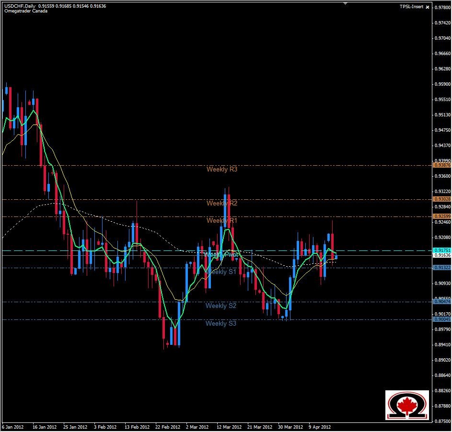Select the Weekly S3 label

click(x=222, y=323)
